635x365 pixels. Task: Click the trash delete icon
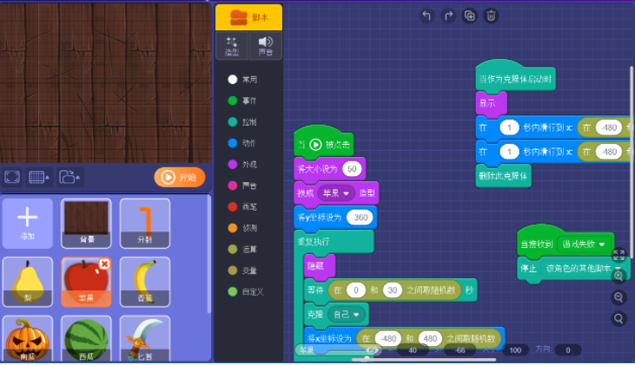tap(492, 16)
